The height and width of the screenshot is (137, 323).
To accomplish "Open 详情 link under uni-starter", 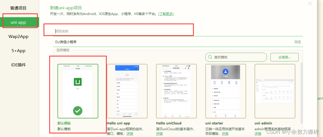I will point(225,134).
